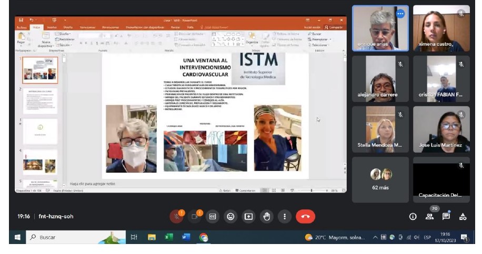Toggle closed captions

pos(213,216)
